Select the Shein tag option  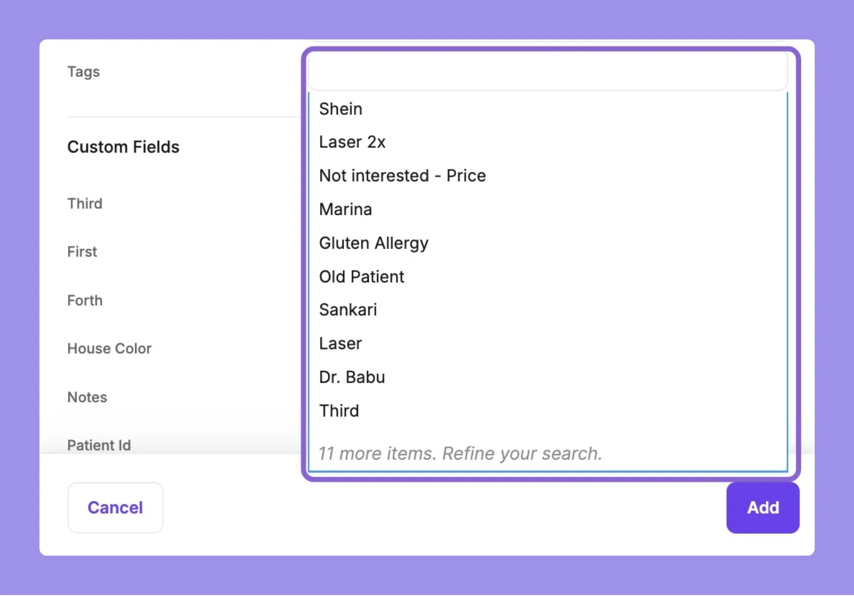(x=548, y=109)
